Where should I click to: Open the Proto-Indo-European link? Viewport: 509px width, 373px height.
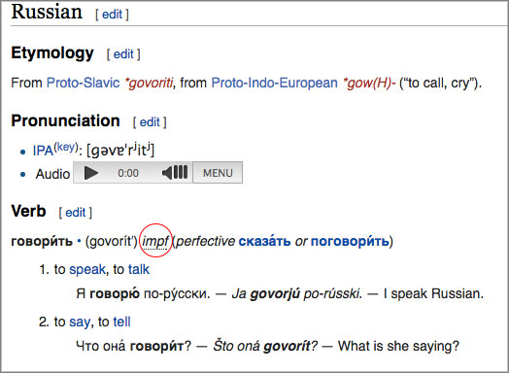(x=275, y=83)
